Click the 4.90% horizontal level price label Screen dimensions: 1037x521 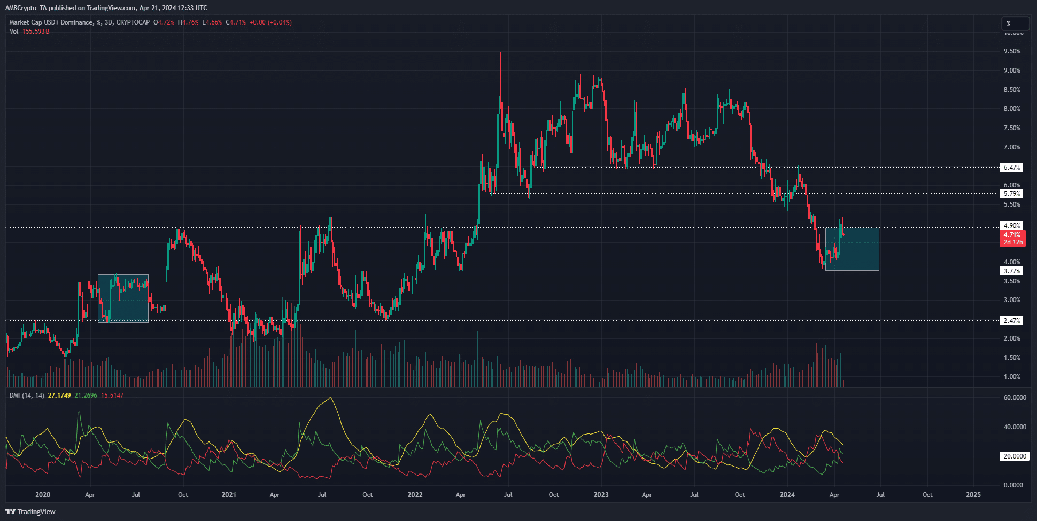tap(1011, 226)
